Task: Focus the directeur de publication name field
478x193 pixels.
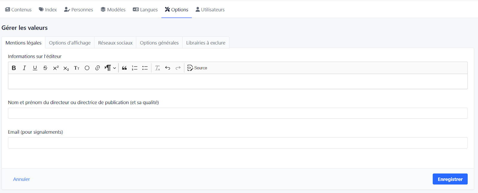Action: (238, 113)
